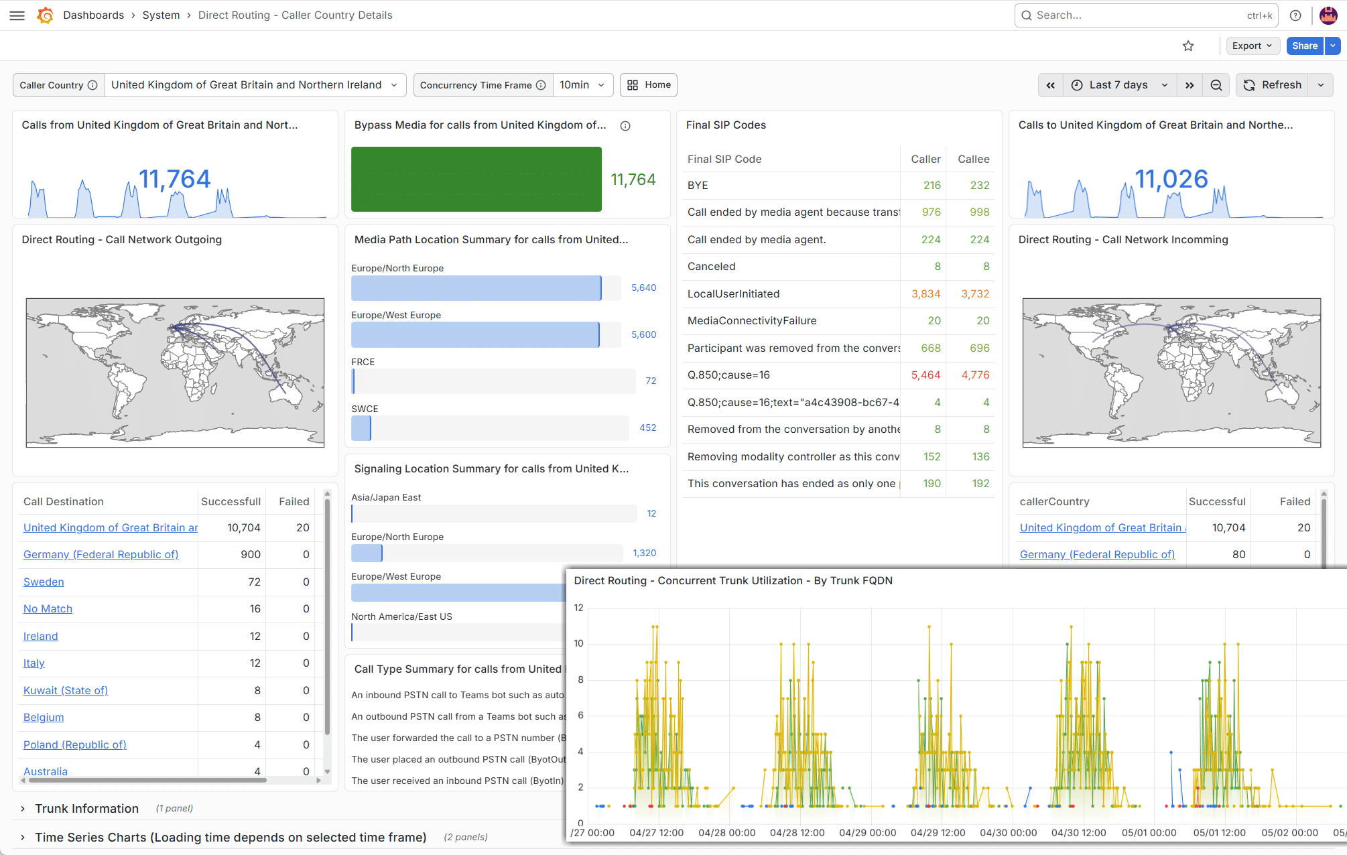Click the Grafana logo icon
This screenshot has height=855, width=1347.
tap(46, 15)
